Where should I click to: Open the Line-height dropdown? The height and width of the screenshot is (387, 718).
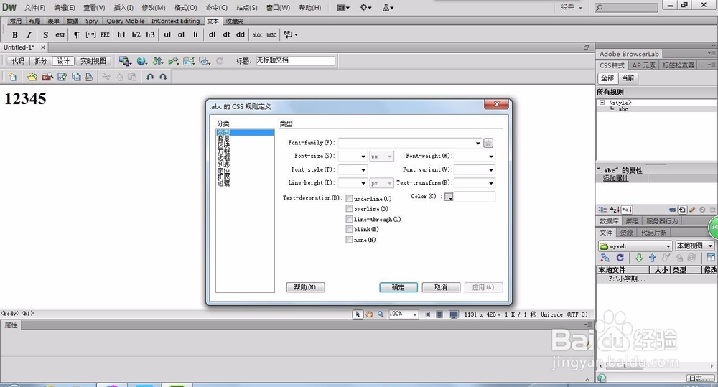363,183
